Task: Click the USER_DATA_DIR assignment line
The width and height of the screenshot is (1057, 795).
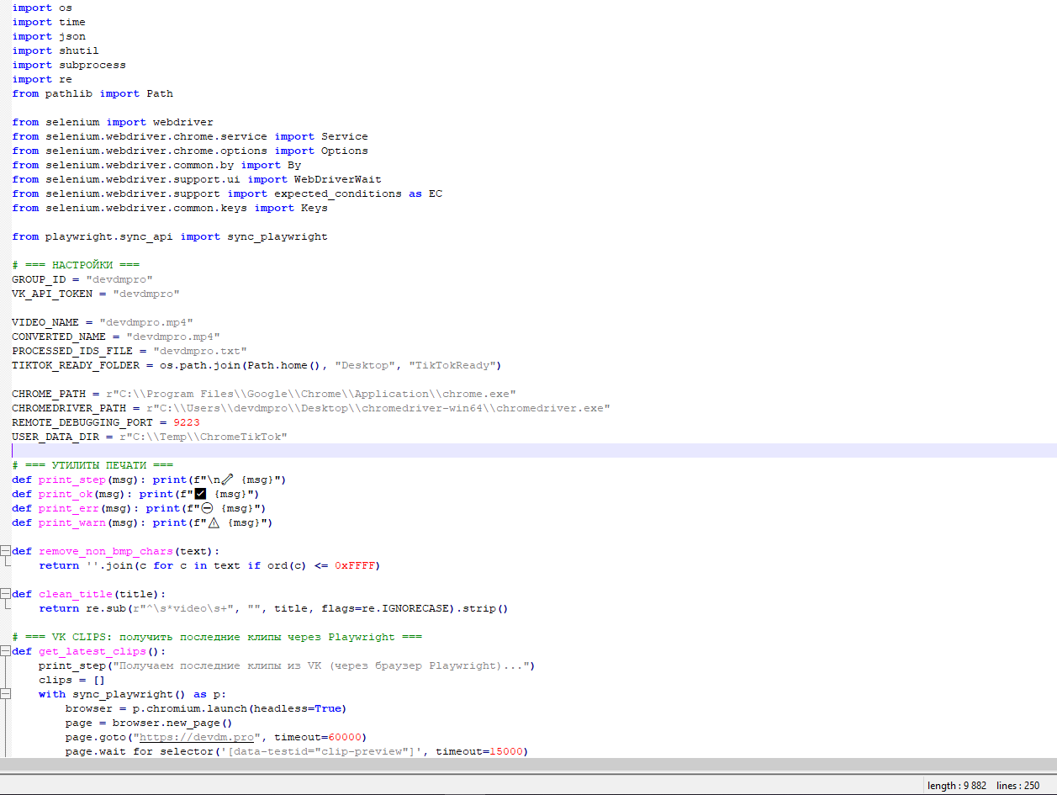Action: pyautogui.click(x=150, y=437)
